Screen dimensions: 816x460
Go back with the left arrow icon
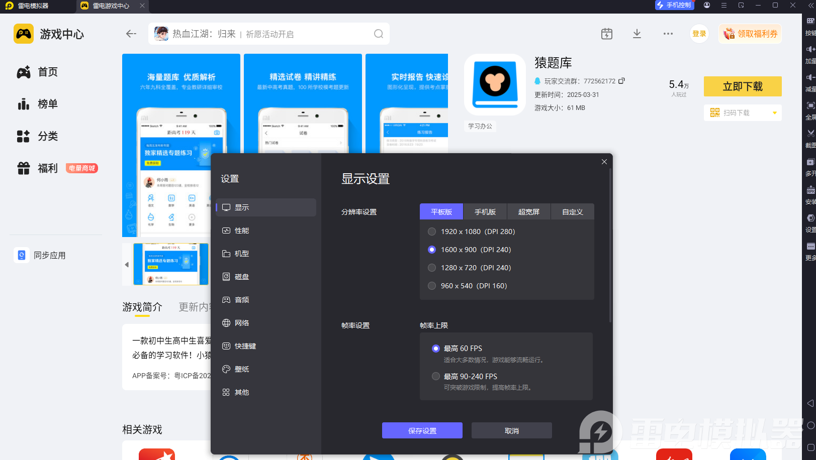pyautogui.click(x=131, y=34)
